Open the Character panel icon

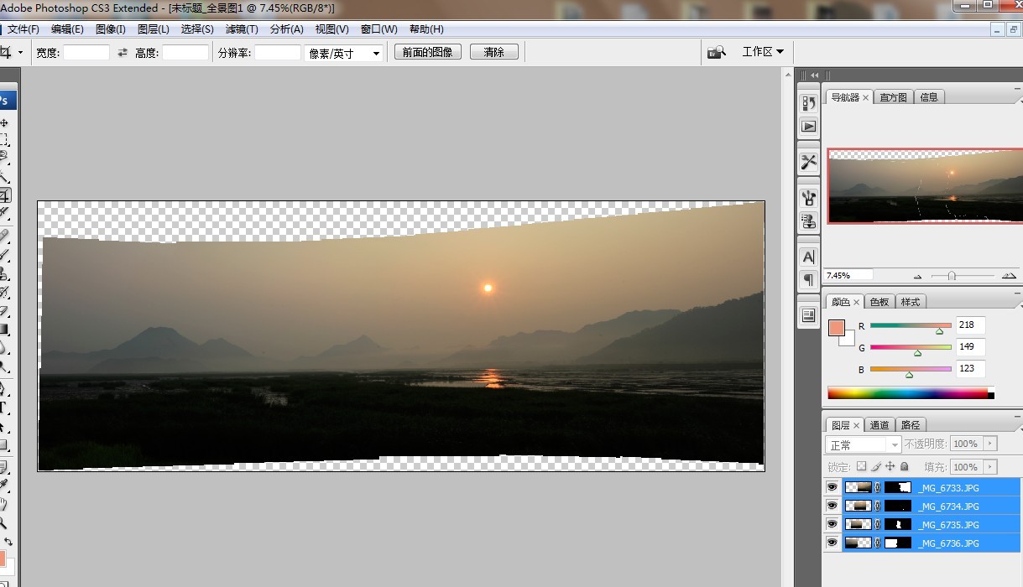click(x=808, y=257)
